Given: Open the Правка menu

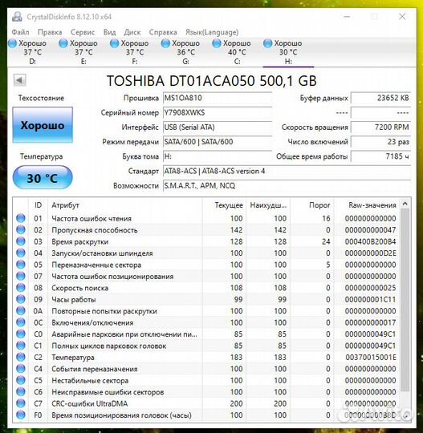Looking at the screenshot, I should point(50,32).
